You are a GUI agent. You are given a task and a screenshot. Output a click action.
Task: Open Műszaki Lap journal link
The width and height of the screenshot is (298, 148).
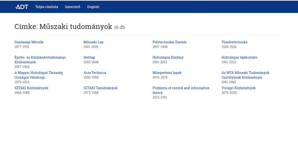93,42
